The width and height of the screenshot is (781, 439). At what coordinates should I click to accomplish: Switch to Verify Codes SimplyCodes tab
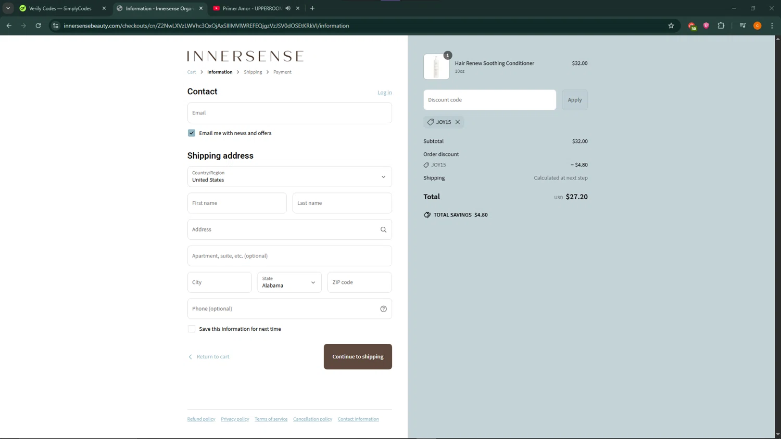click(x=60, y=8)
